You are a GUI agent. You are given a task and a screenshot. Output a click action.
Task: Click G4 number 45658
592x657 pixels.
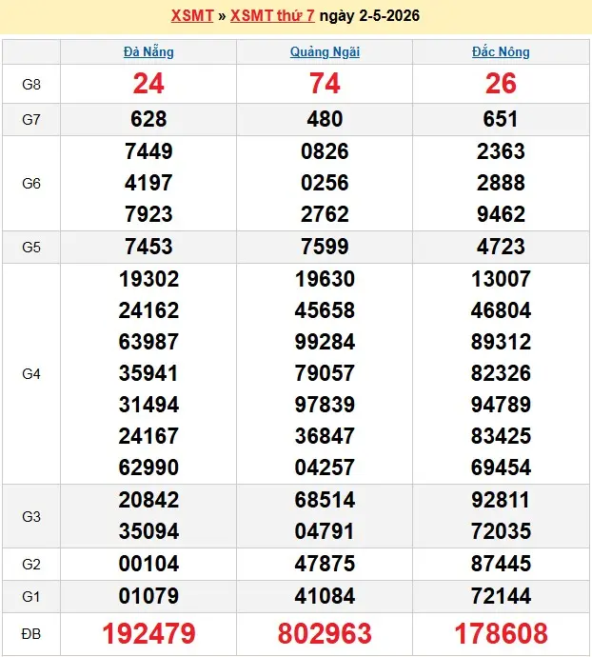(x=325, y=310)
